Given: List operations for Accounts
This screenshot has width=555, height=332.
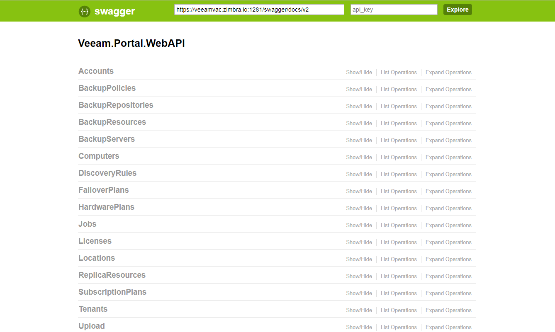Looking at the screenshot, I should (x=399, y=73).
